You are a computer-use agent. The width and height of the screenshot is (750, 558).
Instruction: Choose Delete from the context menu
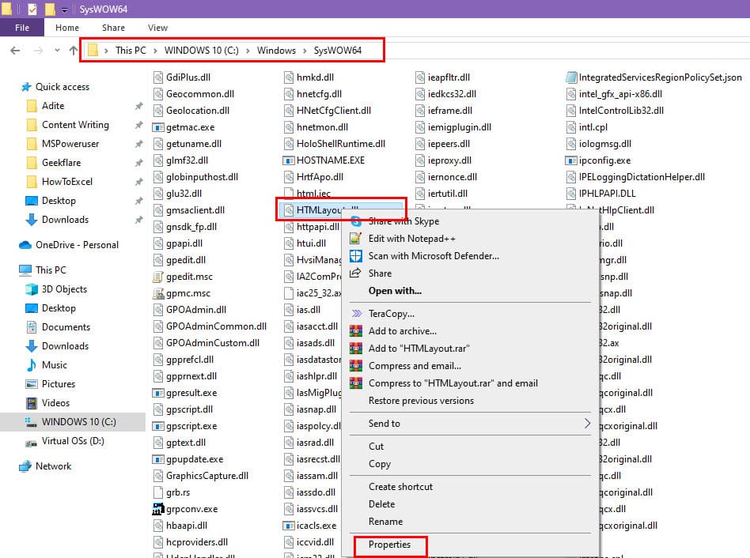pyautogui.click(x=381, y=504)
